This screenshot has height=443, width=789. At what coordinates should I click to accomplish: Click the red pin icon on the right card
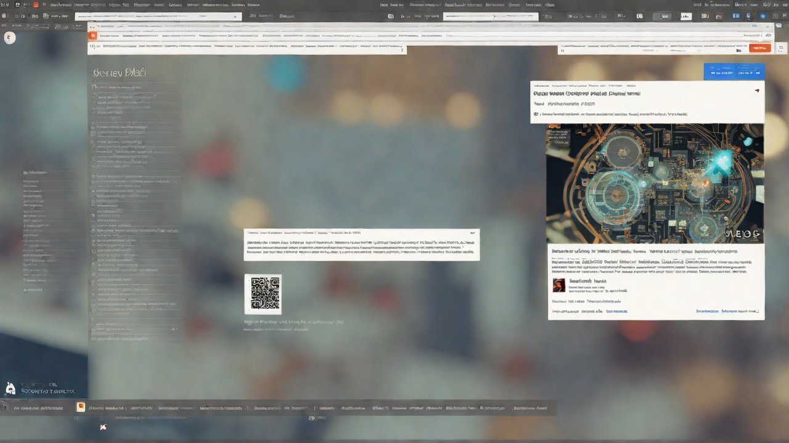[757, 90]
